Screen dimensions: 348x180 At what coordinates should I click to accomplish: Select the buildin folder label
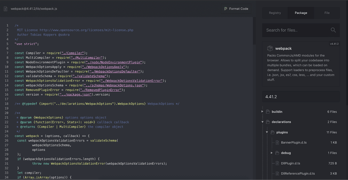277,112
